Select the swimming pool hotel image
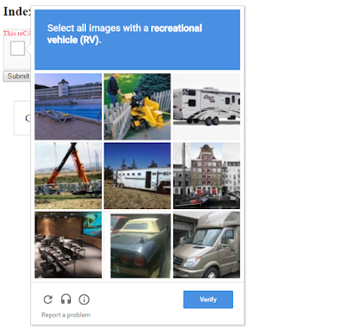The width and height of the screenshot is (345, 333). tap(68, 107)
